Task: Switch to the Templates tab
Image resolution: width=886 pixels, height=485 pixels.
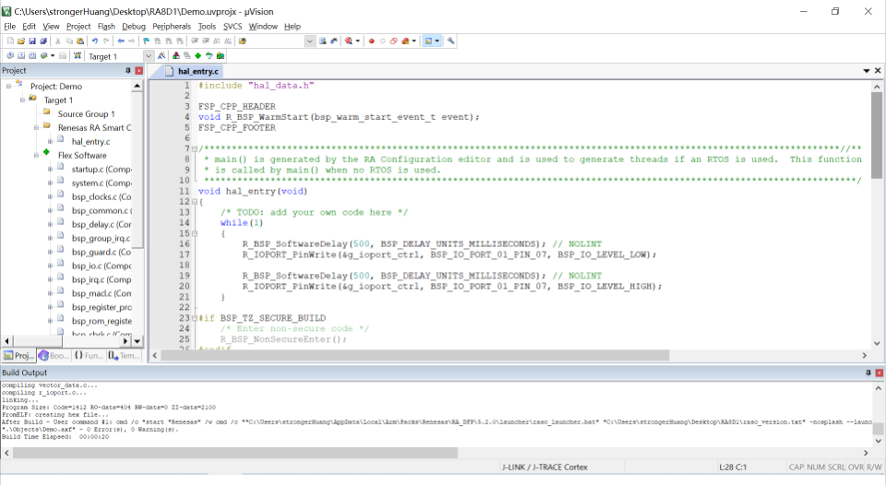Action: click(124, 355)
